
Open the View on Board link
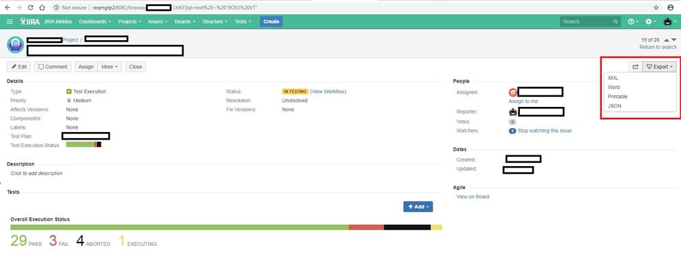[x=472, y=197]
